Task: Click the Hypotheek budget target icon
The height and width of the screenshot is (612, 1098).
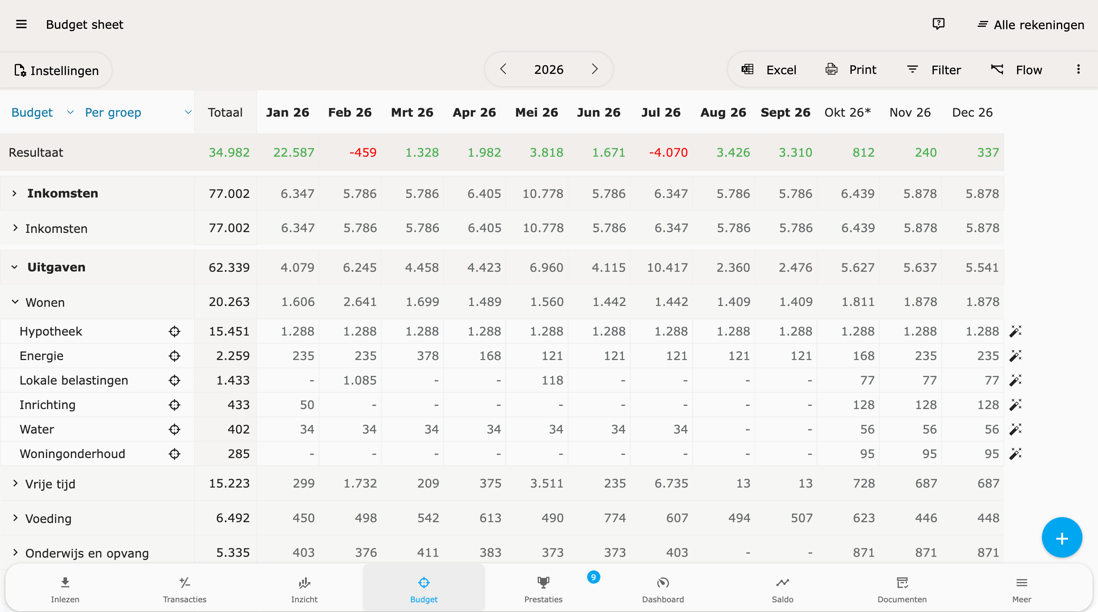Action: click(174, 331)
